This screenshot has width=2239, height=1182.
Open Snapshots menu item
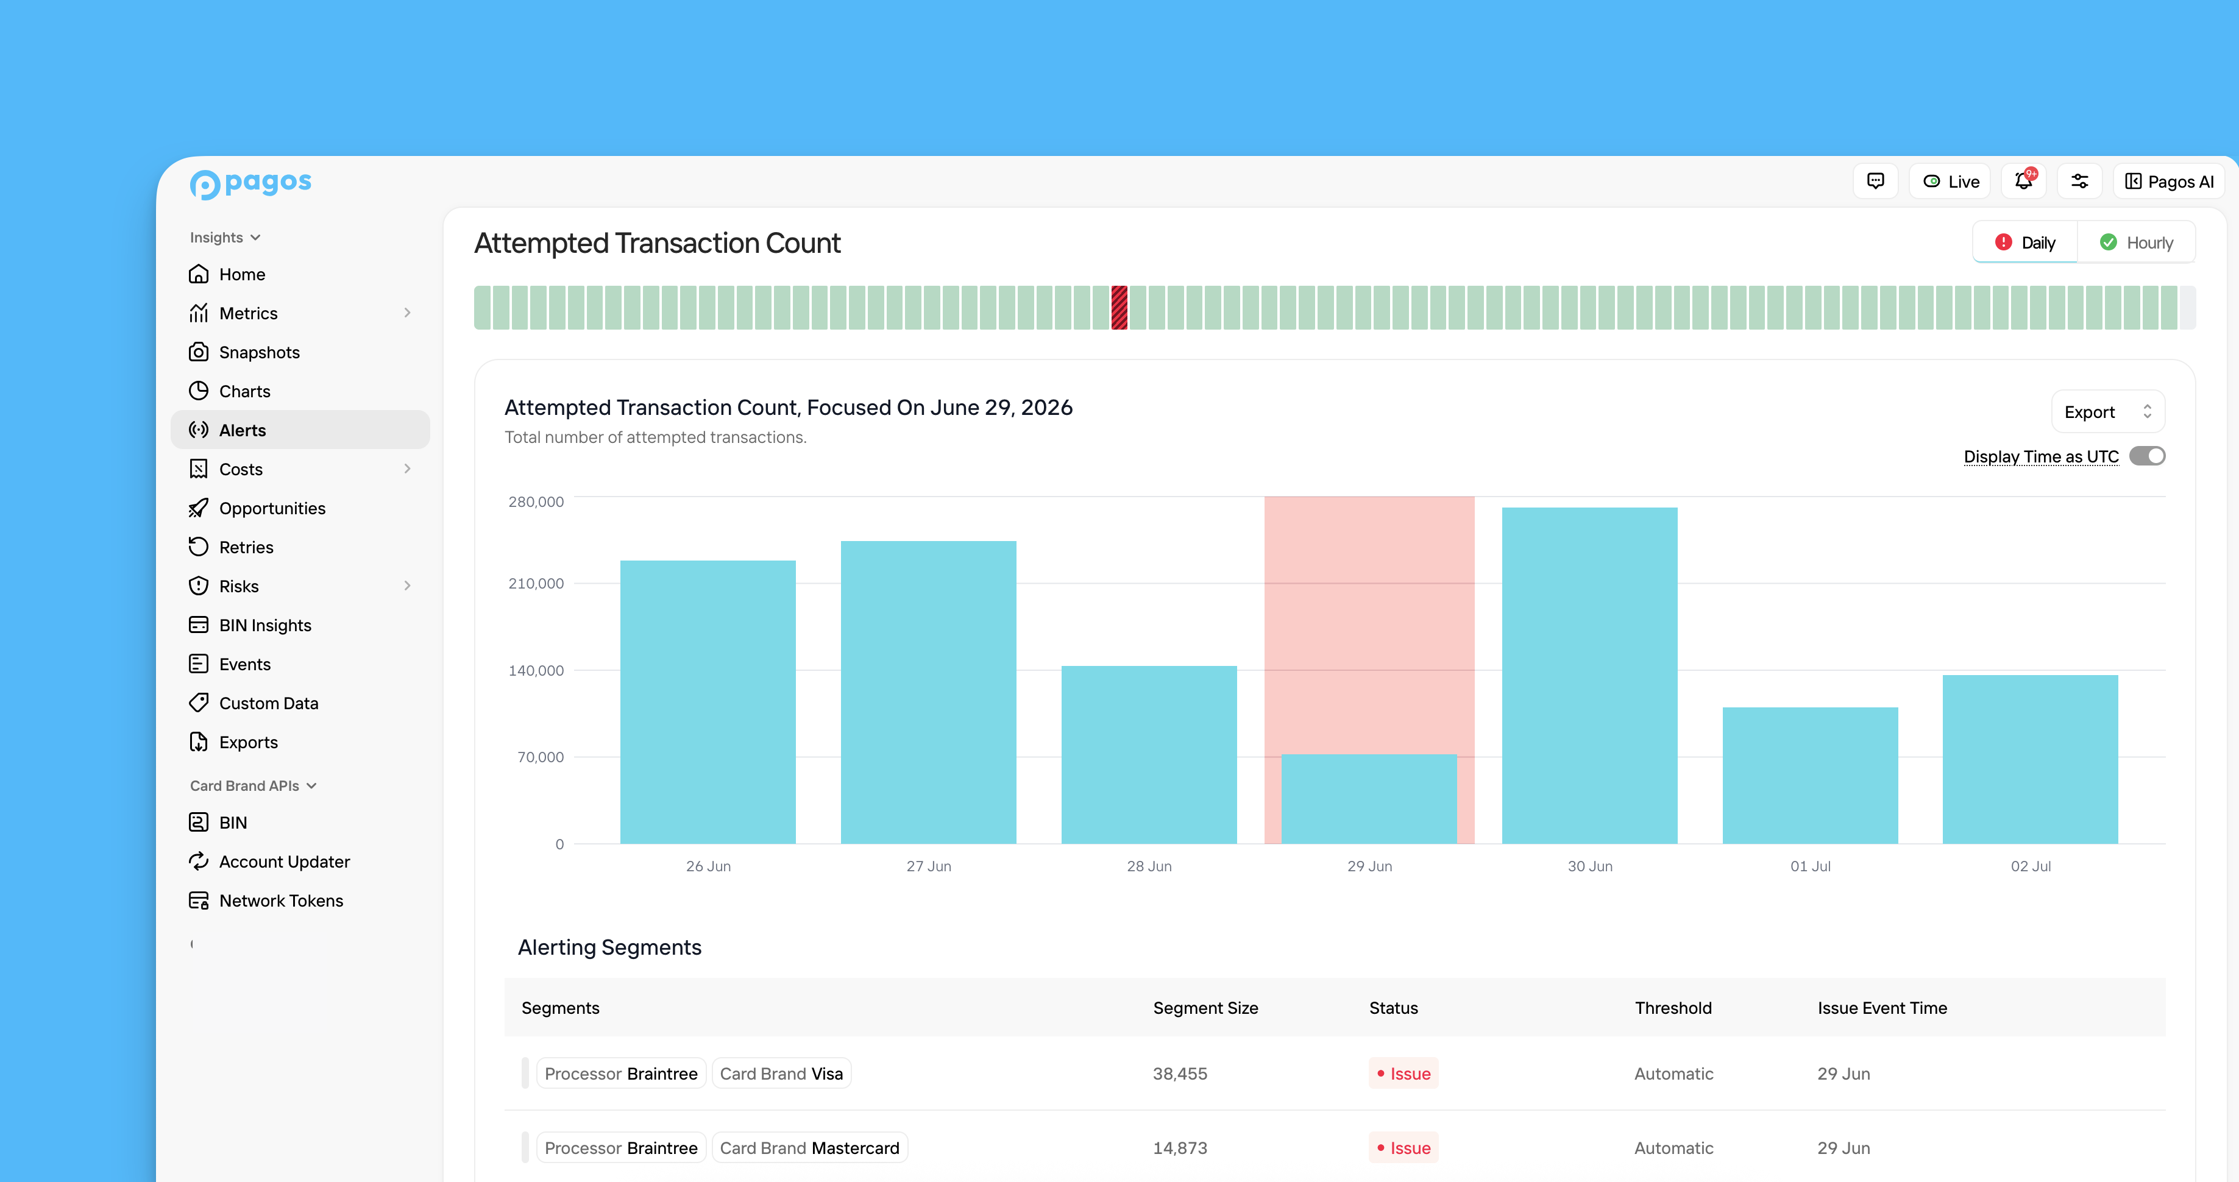[x=300, y=352]
